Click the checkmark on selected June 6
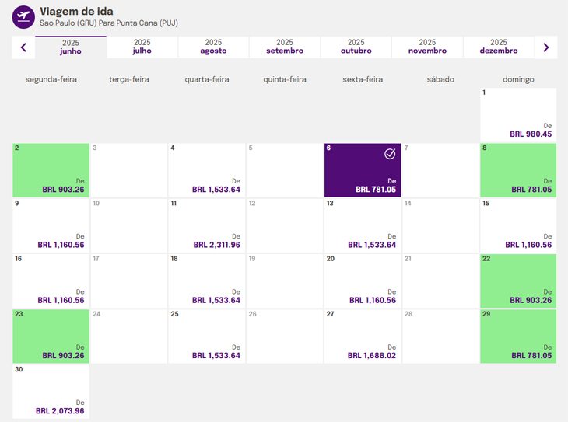This screenshot has height=422, width=568. [390, 154]
